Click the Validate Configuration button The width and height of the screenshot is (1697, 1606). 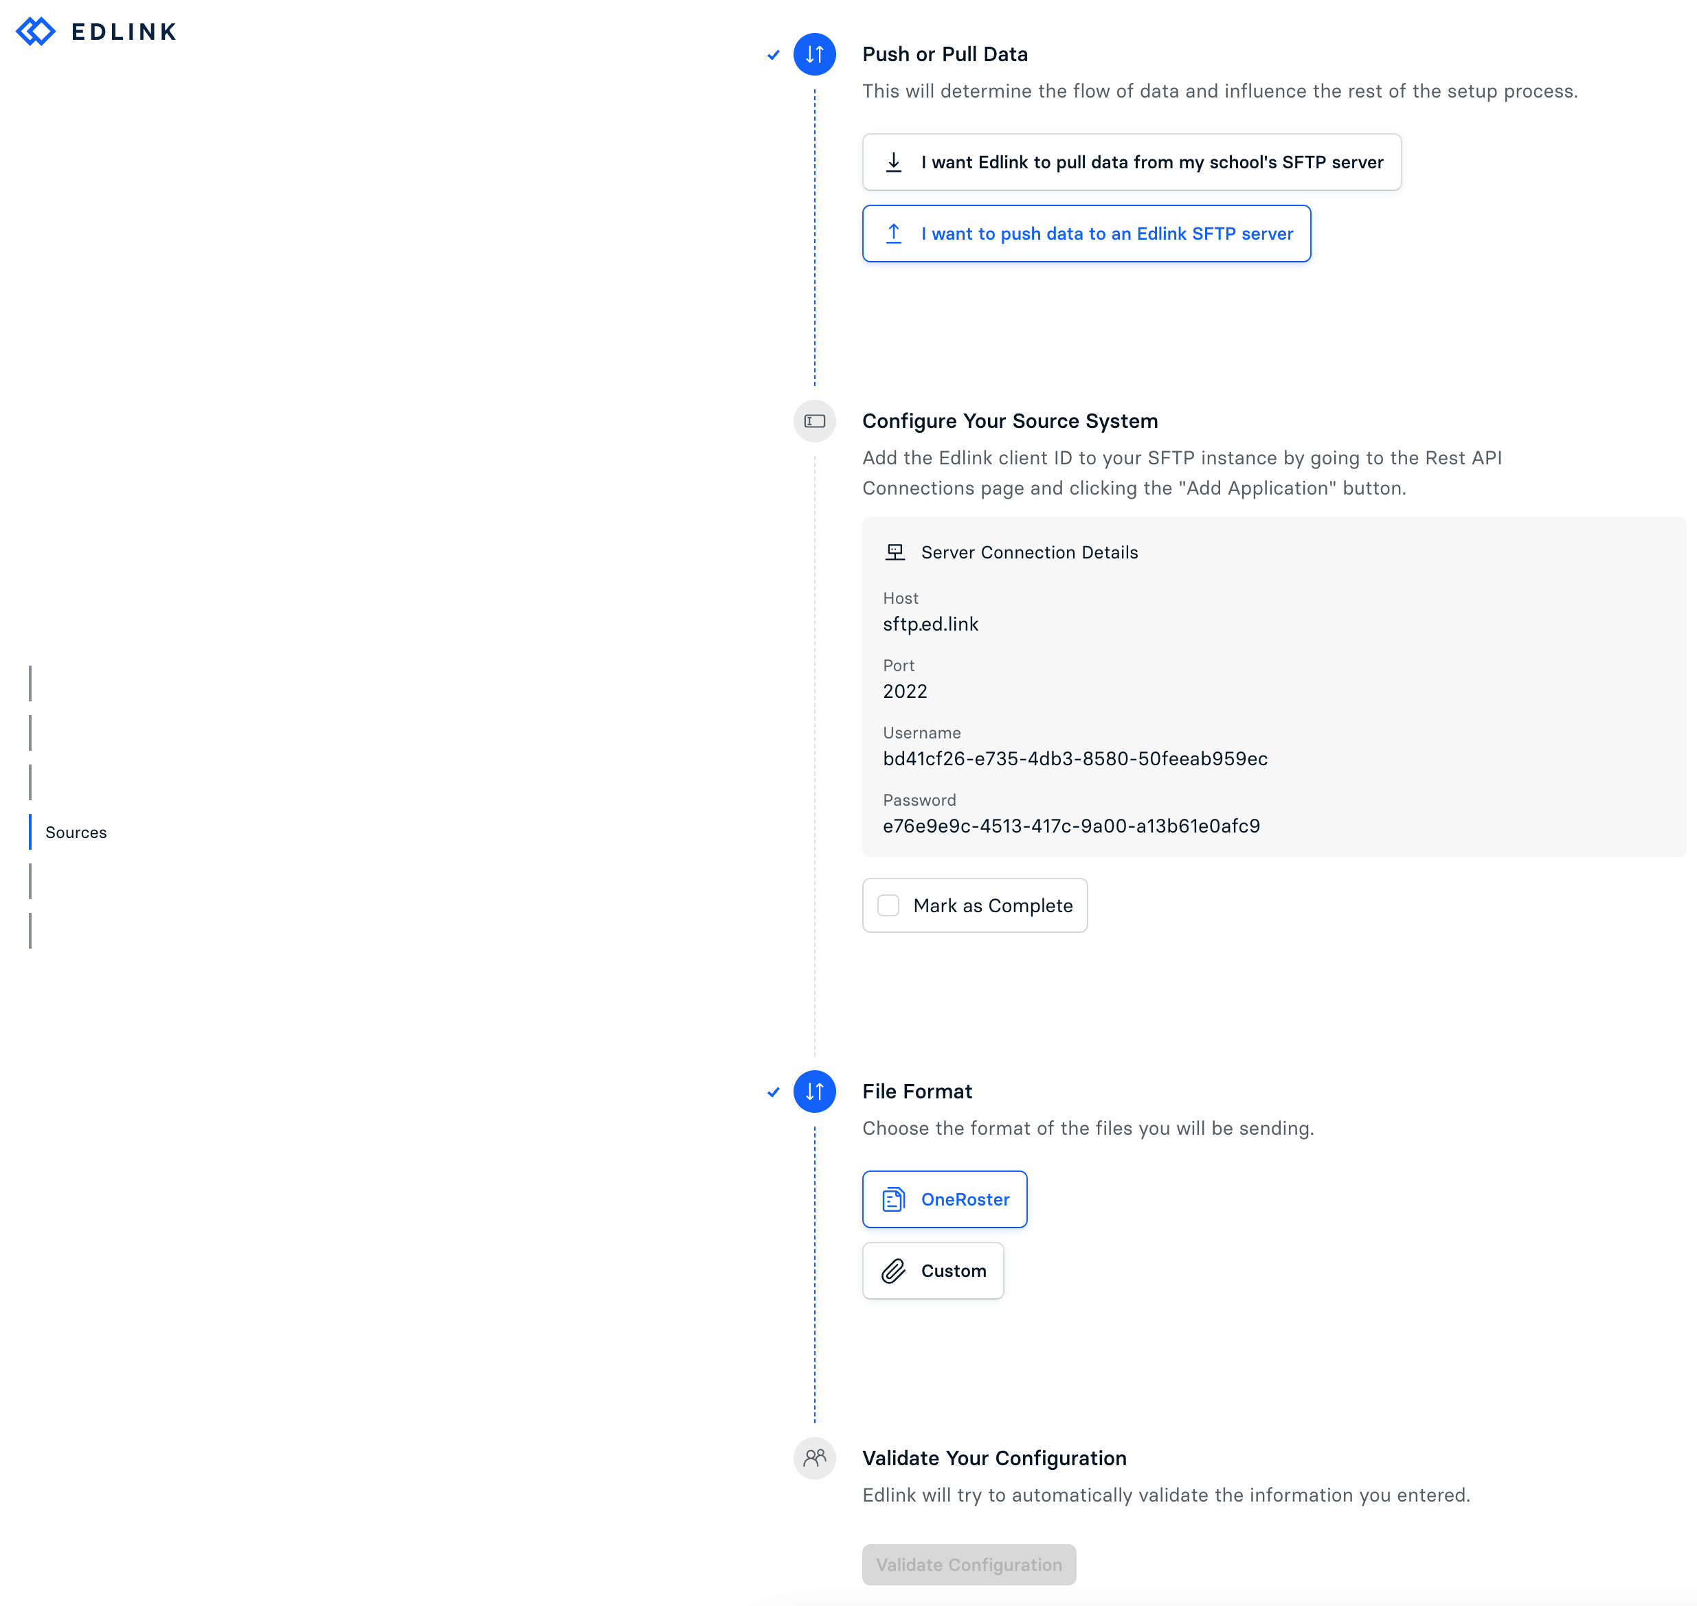[968, 1564]
